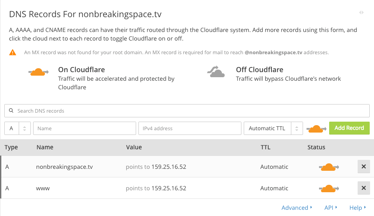Click the orange warning triangle icon
The width and height of the screenshot is (374, 216).
coord(12,52)
